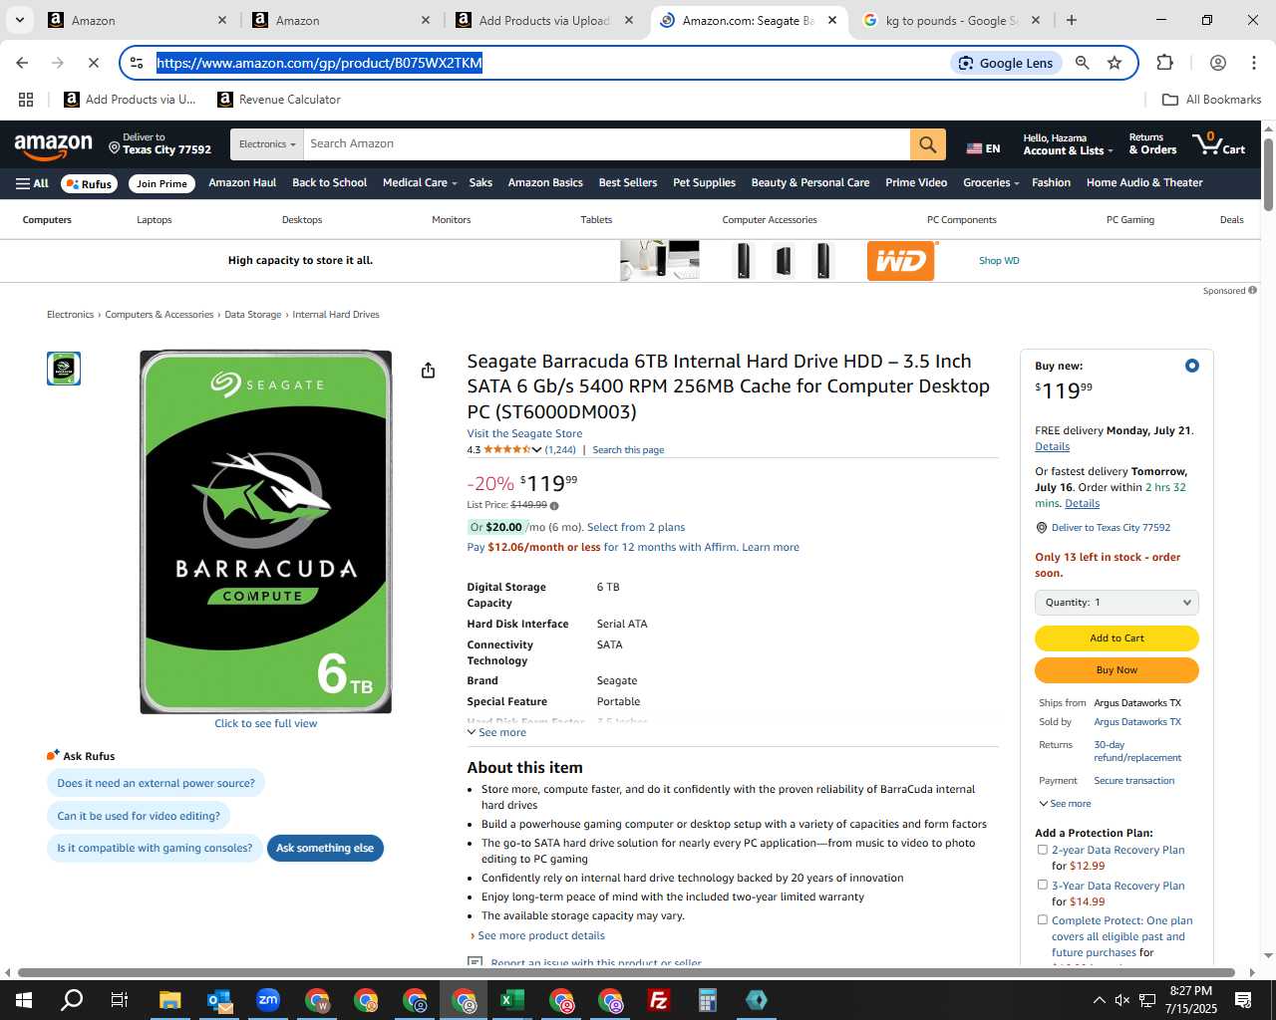This screenshot has height=1020, width=1276.
Task: Expand the Medical Care nav dropdown
Action: pos(420,183)
